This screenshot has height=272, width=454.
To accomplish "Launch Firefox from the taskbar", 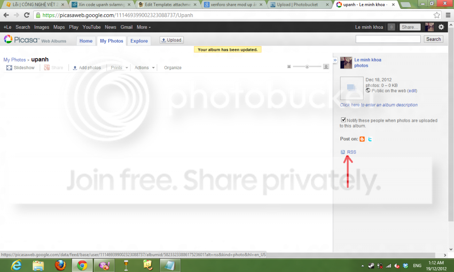I will pyautogui.click(x=60, y=265).
